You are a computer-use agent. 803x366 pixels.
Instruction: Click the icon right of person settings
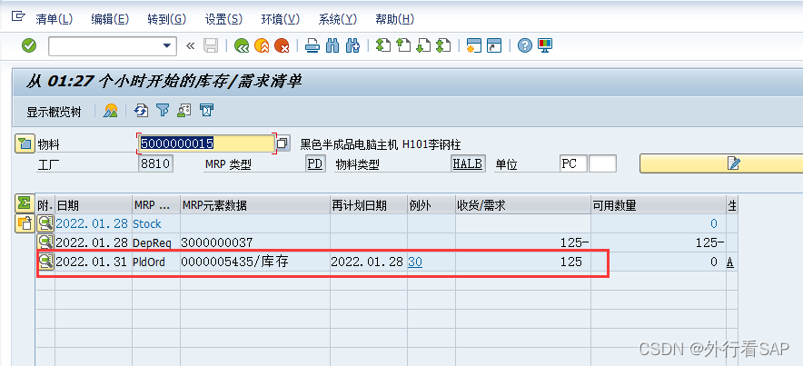coord(206,111)
